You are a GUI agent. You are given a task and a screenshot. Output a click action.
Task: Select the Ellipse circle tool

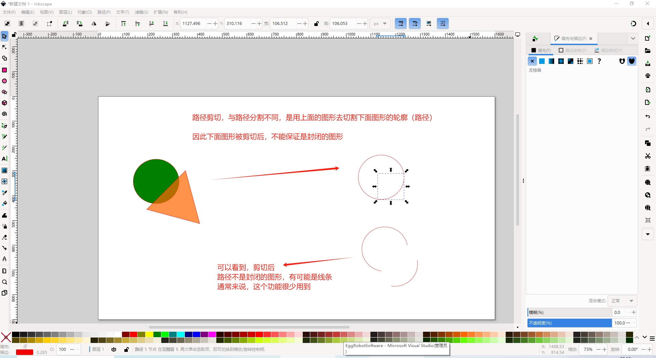coord(4,81)
